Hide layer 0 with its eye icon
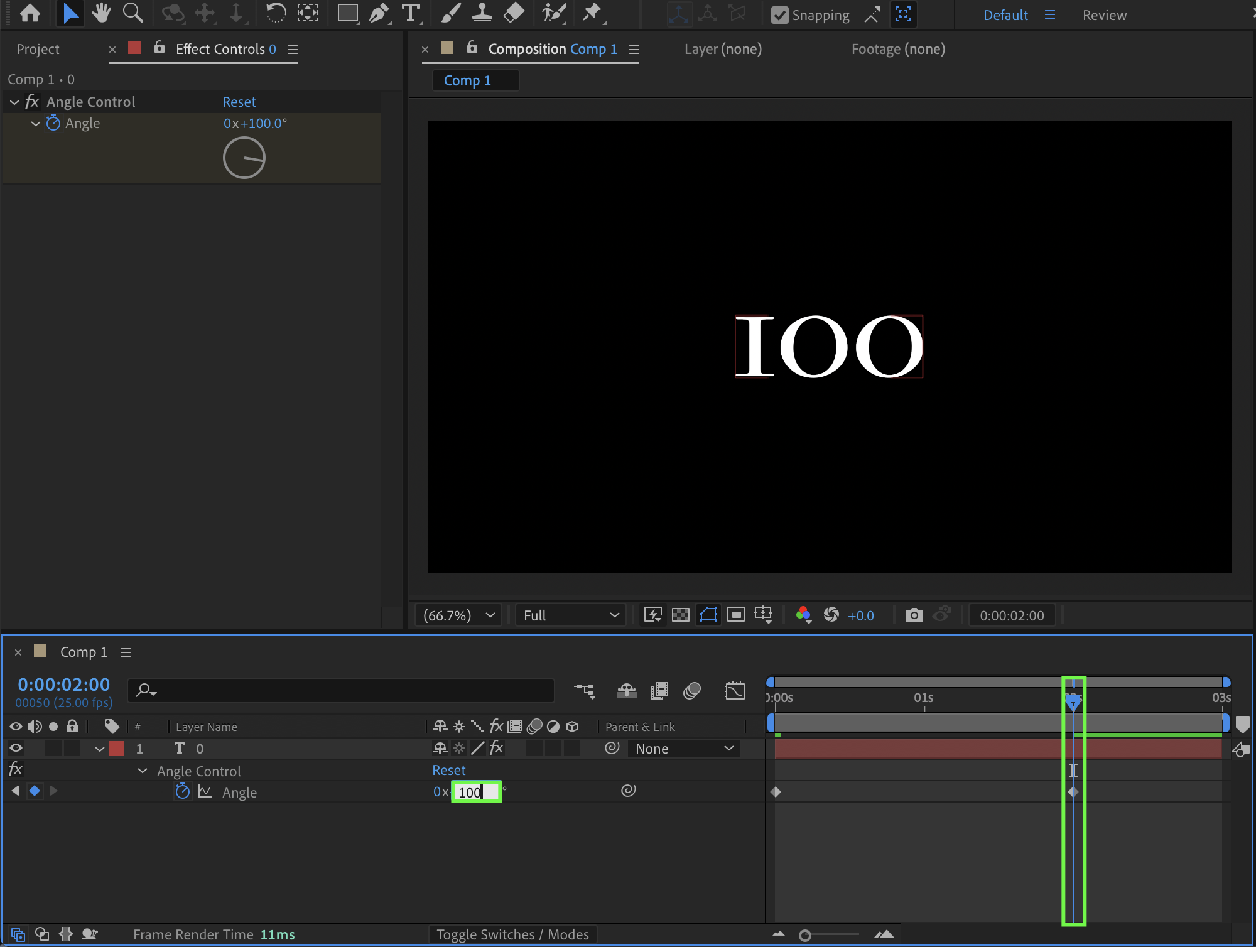The height and width of the screenshot is (947, 1256). 16,748
